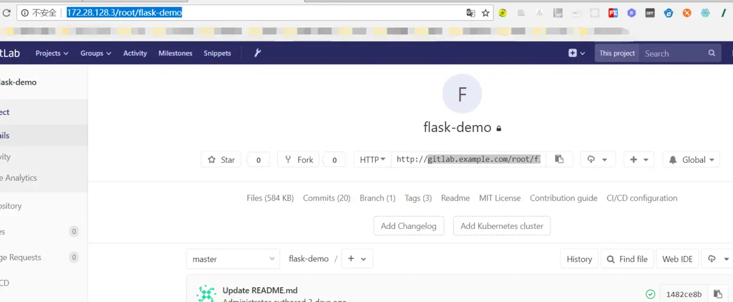Click the flask-demo project avatar F
Viewport: 733px width, 302px height.
click(462, 94)
